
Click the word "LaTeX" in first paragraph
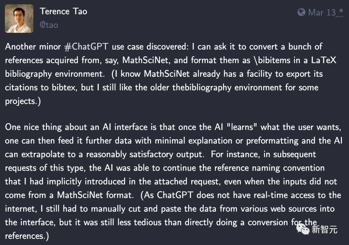323,60
